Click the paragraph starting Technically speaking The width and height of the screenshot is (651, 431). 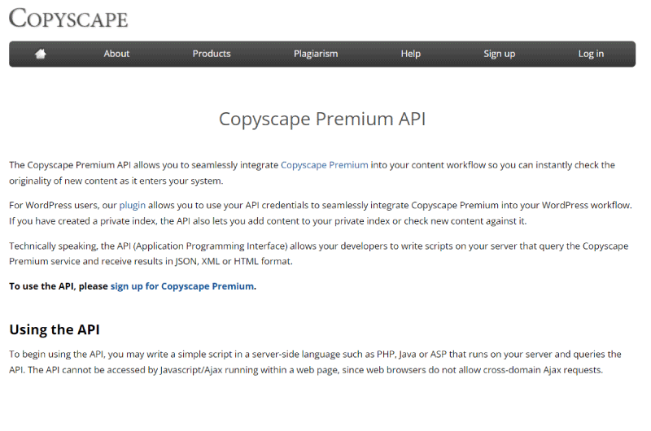[x=319, y=254]
